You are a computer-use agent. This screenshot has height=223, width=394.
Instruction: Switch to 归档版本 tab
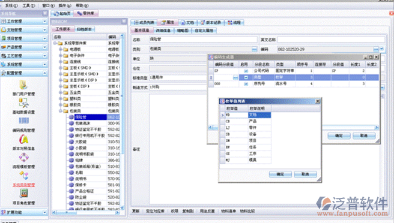point(84,29)
